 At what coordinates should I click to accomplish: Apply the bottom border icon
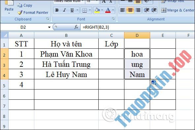pos(84,10)
